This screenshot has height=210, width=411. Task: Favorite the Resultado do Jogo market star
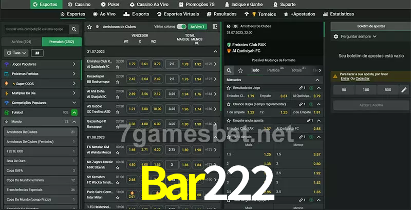pos(319,88)
